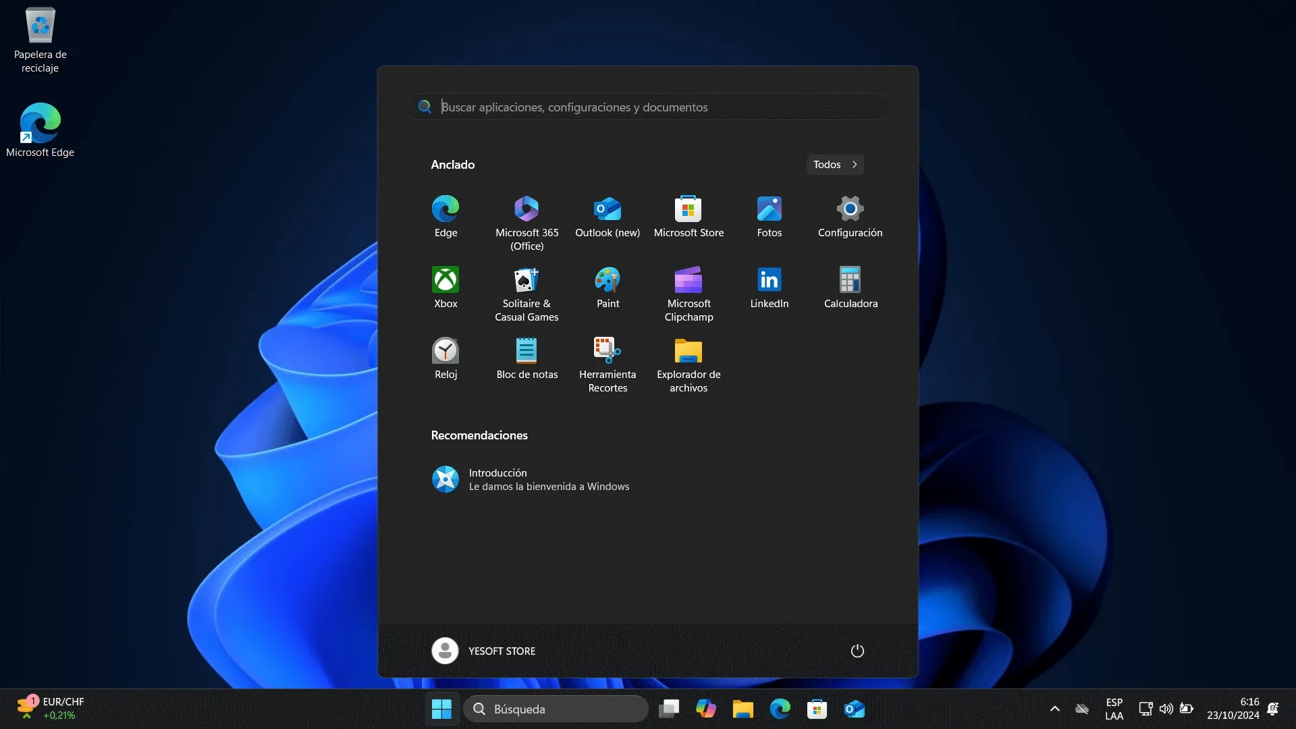Click the OneDrive cloud tray icon
This screenshot has height=729, width=1296.
click(1082, 709)
